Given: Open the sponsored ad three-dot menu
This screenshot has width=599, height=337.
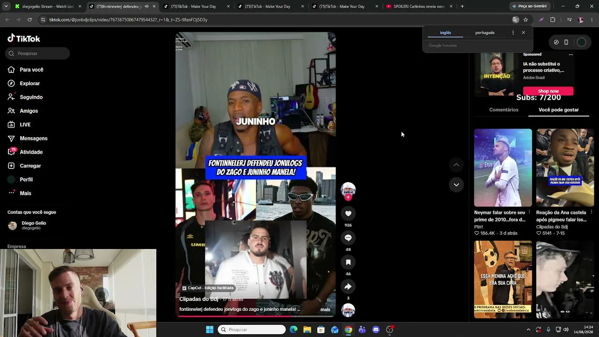Looking at the screenshot, I should [x=571, y=54].
